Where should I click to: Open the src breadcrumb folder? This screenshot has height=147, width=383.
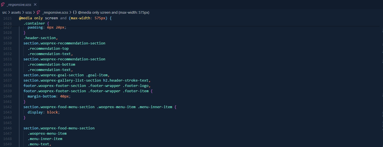pyautogui.click(x=4, y=13)
